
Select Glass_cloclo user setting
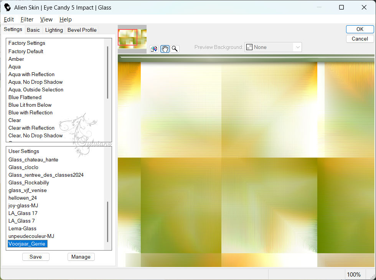click(23, 168)
